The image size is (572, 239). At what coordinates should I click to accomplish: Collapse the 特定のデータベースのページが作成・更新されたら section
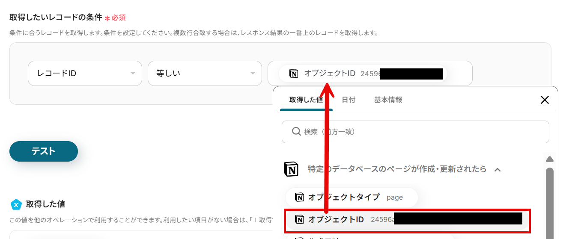pyautogui.click(x=498, y=170)
